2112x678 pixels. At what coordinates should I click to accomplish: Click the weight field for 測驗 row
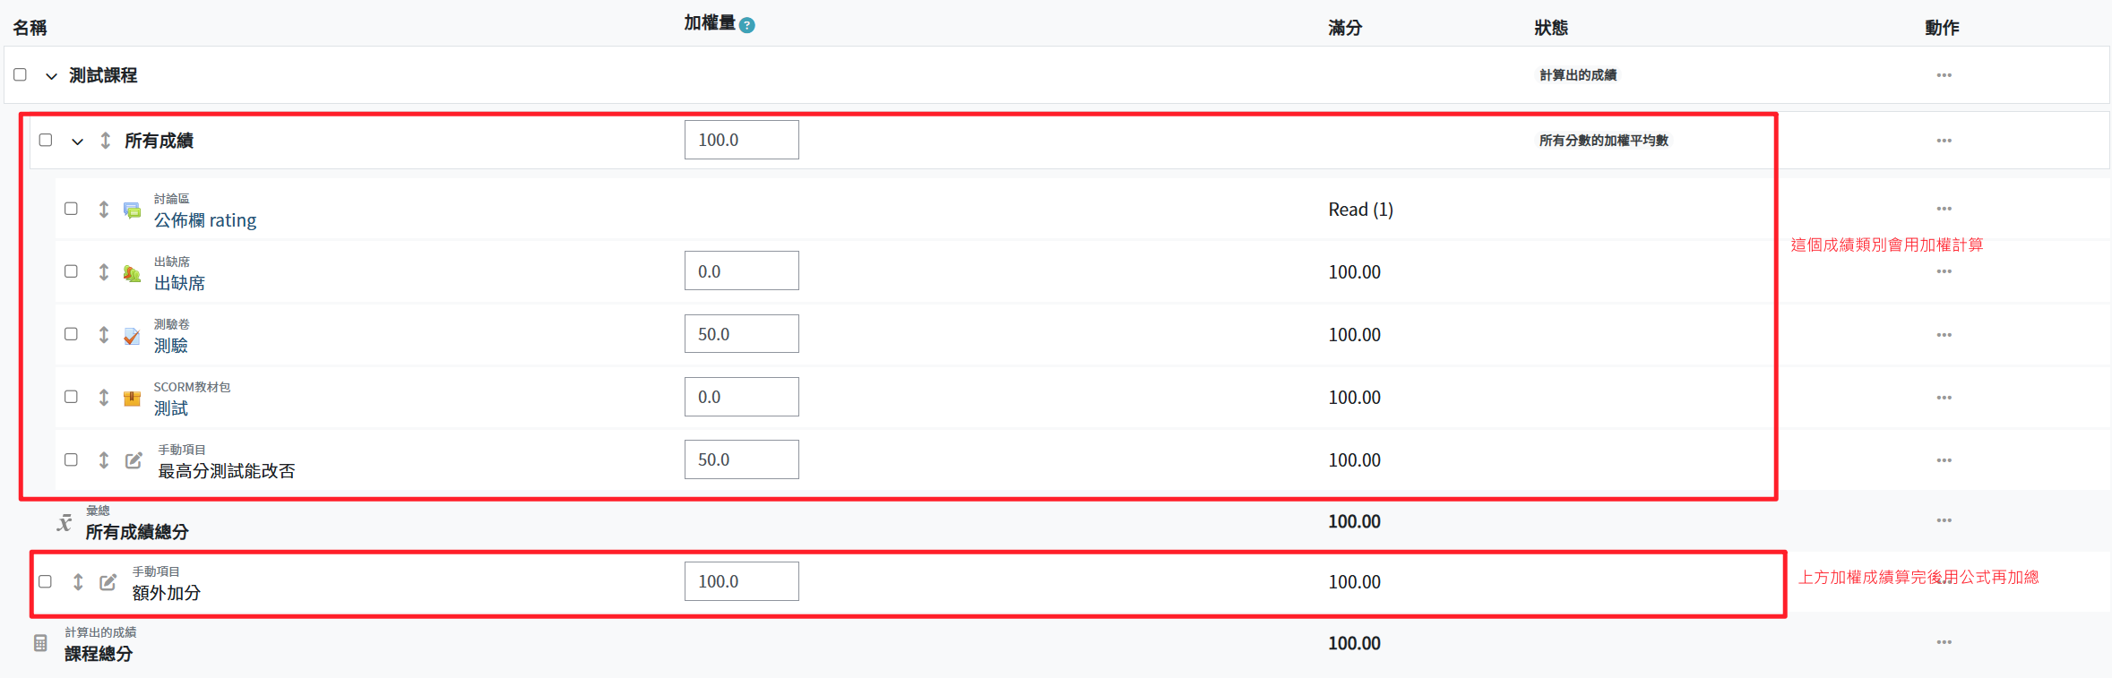tap(741, 334)
